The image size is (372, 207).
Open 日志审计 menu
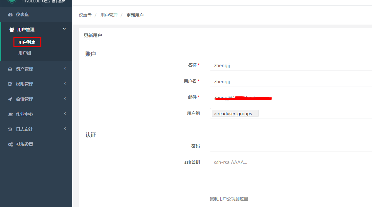point(24,129)
